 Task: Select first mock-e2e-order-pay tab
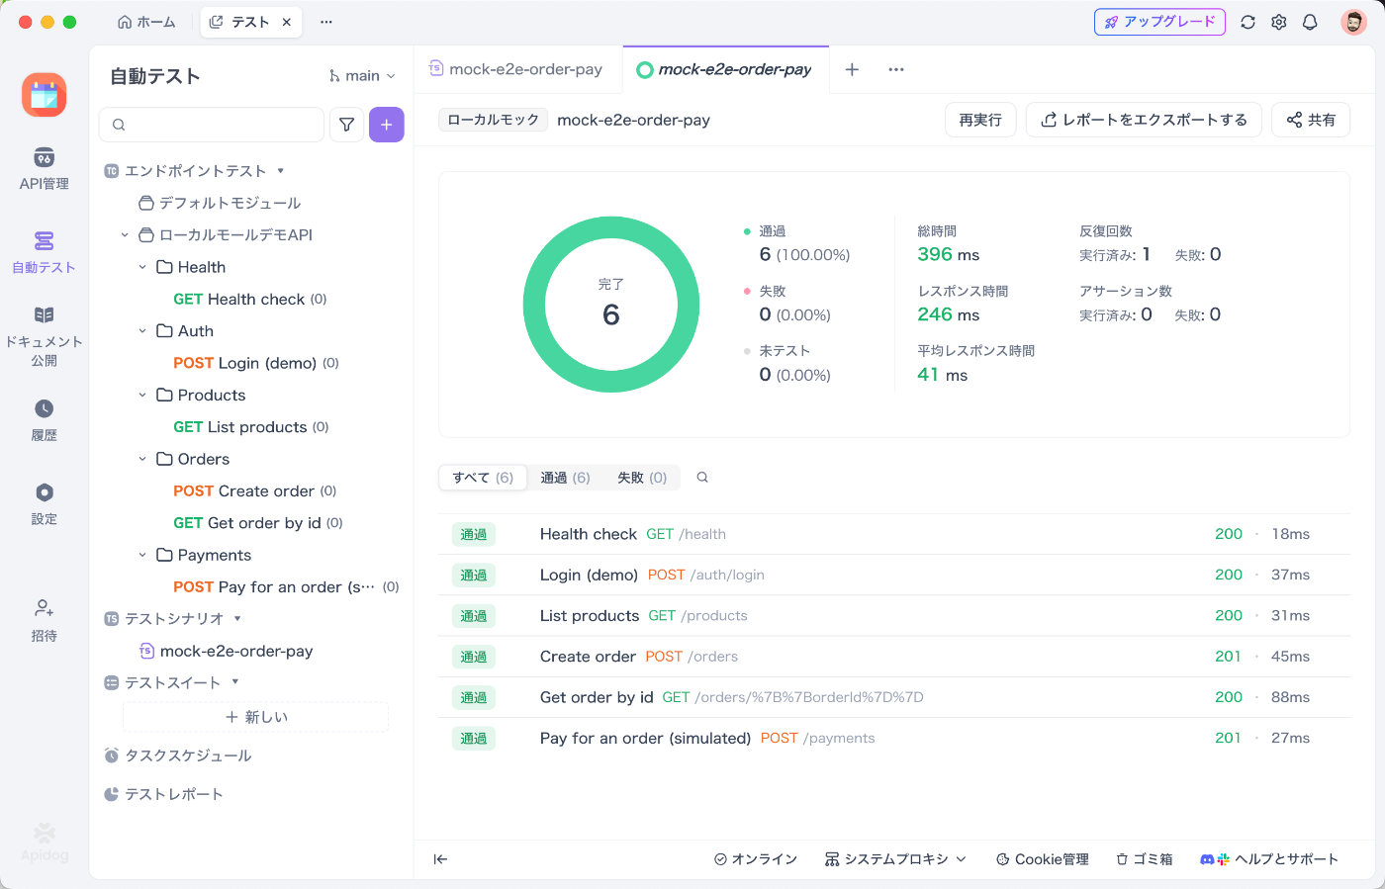pyautogui.click(x=516, y=69)
